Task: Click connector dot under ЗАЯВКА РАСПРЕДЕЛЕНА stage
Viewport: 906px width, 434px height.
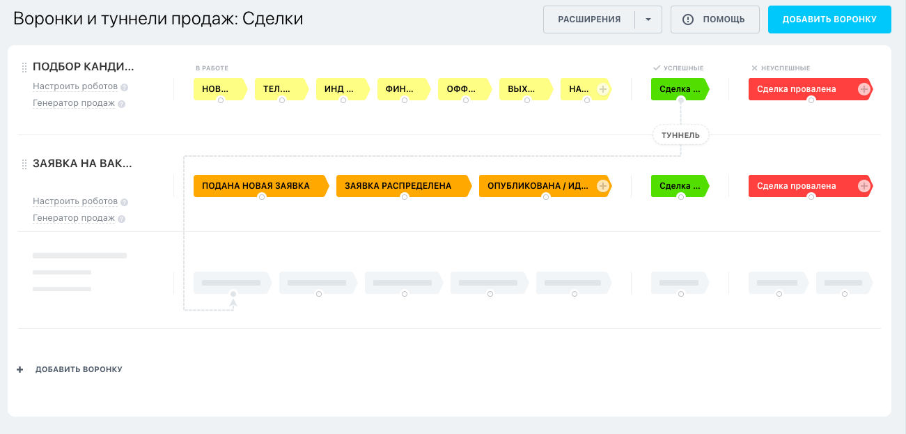Action: click(405, 197)
